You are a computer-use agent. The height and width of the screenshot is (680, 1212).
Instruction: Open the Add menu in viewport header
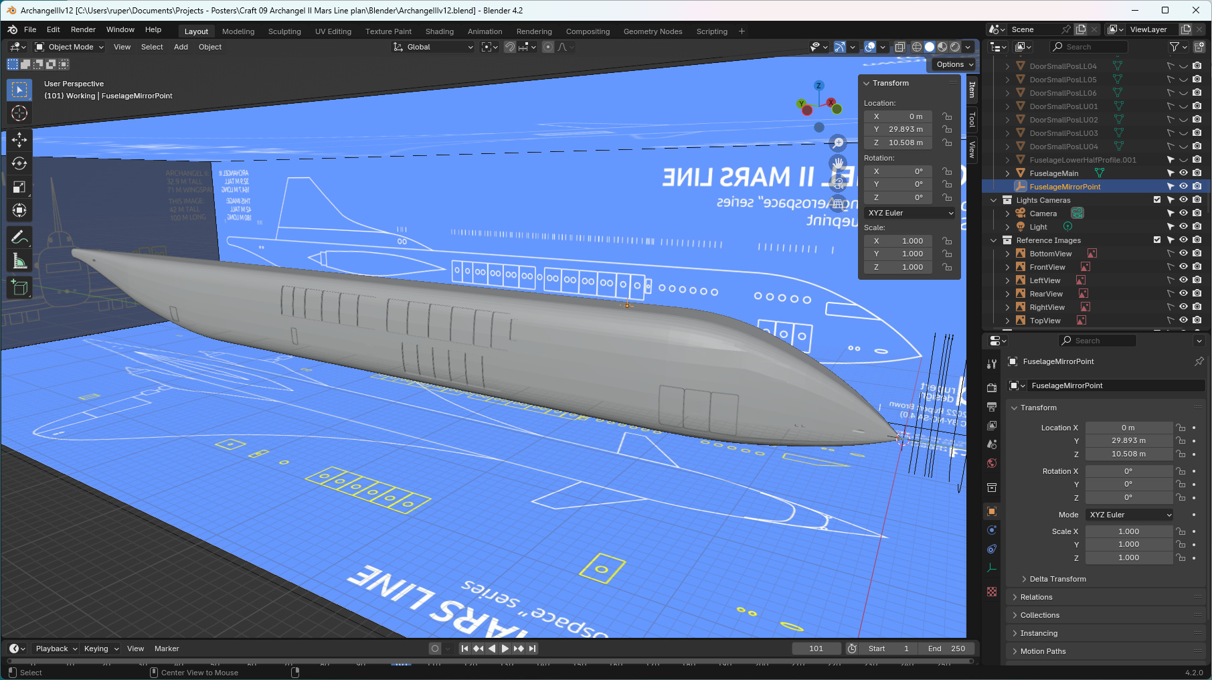pos(181,47)
